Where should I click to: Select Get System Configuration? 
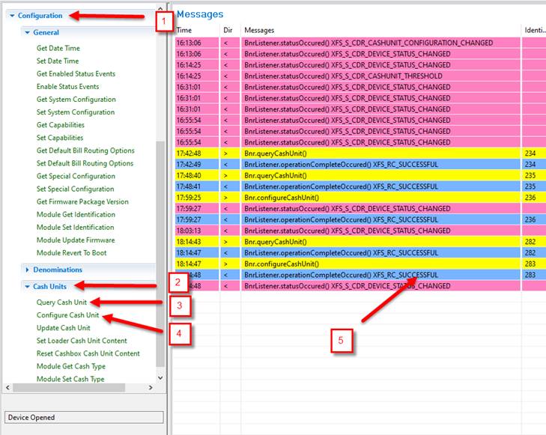(76, 100)
